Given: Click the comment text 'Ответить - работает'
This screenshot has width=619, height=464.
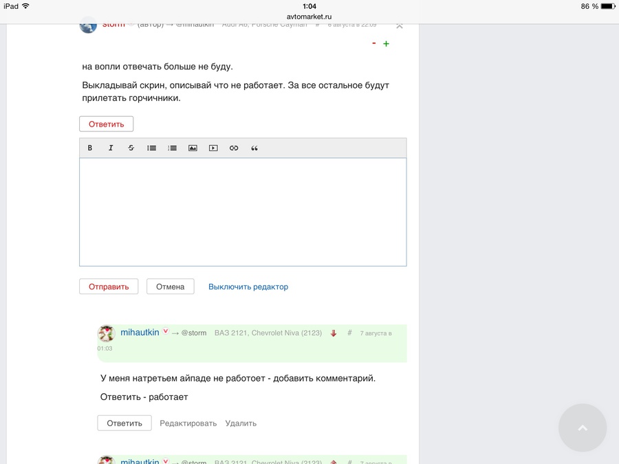Looking at the screenshot, I should [144, 397].
